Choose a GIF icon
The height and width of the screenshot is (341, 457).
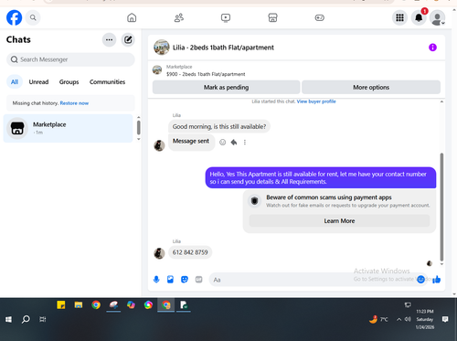click(198, 279)
